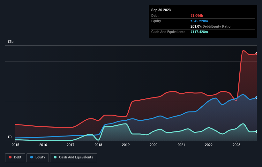Select the 2023 x-axis label
The width and height of the screenshot is (262, 167).
click(236, 145)
